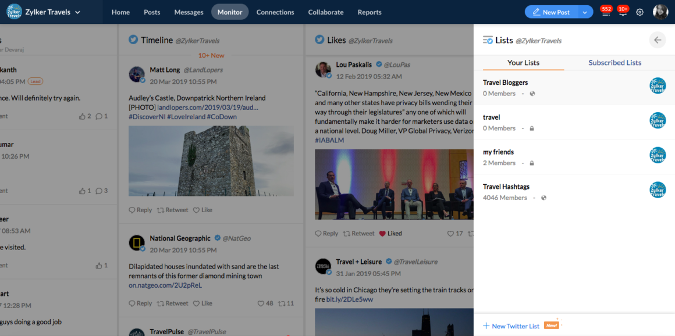Viewport: 675px width, 336px height.
Task: Click the back arrow in Lists panel
Action: click(x=658, y=40)
